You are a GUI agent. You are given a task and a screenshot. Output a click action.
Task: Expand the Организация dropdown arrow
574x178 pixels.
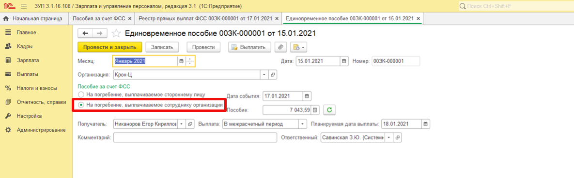(264, 75)
